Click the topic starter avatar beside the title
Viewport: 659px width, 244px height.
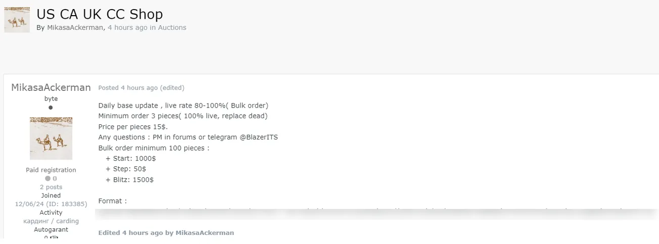17,20
